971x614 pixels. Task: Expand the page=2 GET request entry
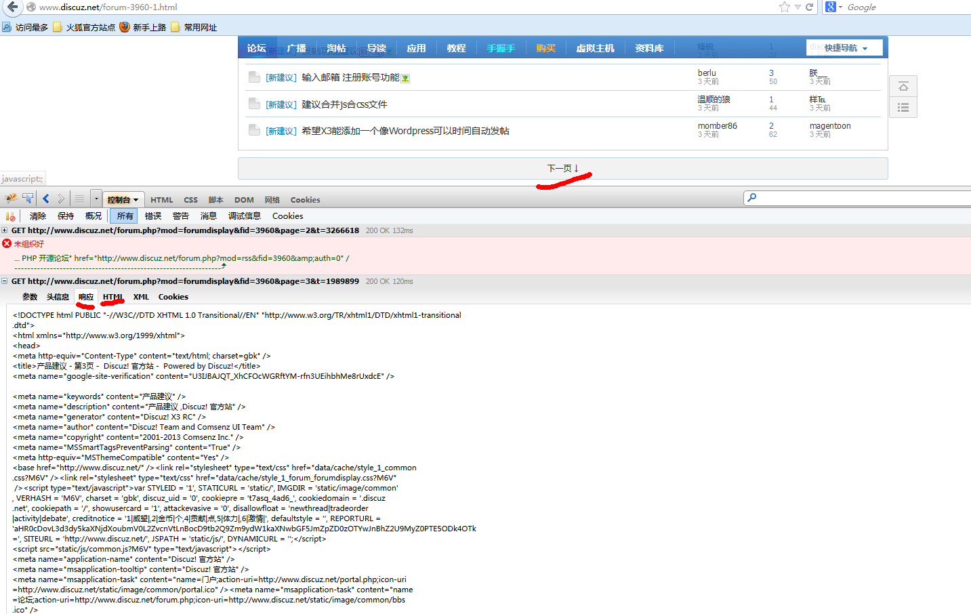coord(5,230)
